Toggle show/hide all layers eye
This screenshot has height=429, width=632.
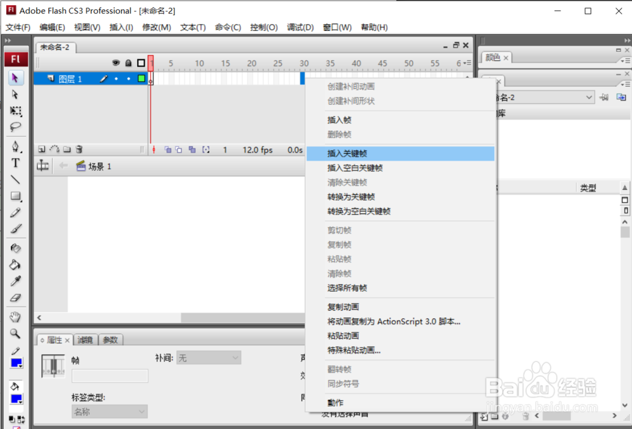tap(116, 63)
